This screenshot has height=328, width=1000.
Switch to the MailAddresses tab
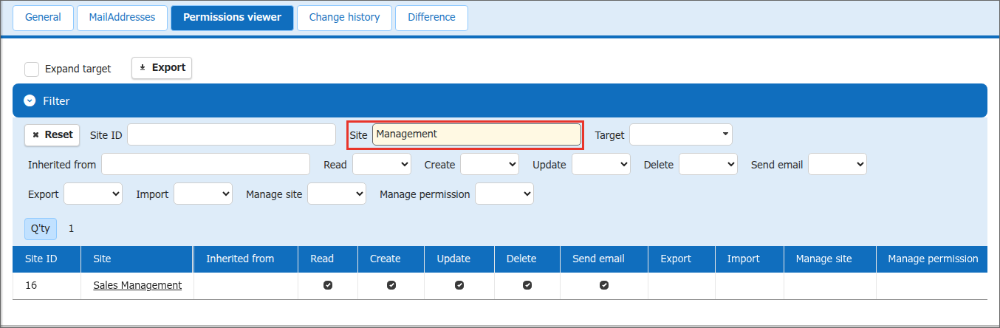pyautogui.click(x=122, y=18)
